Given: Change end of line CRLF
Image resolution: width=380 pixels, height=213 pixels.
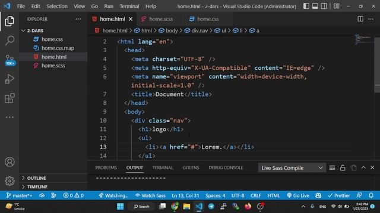Looking at the screenshot, I should click(256, 195).
